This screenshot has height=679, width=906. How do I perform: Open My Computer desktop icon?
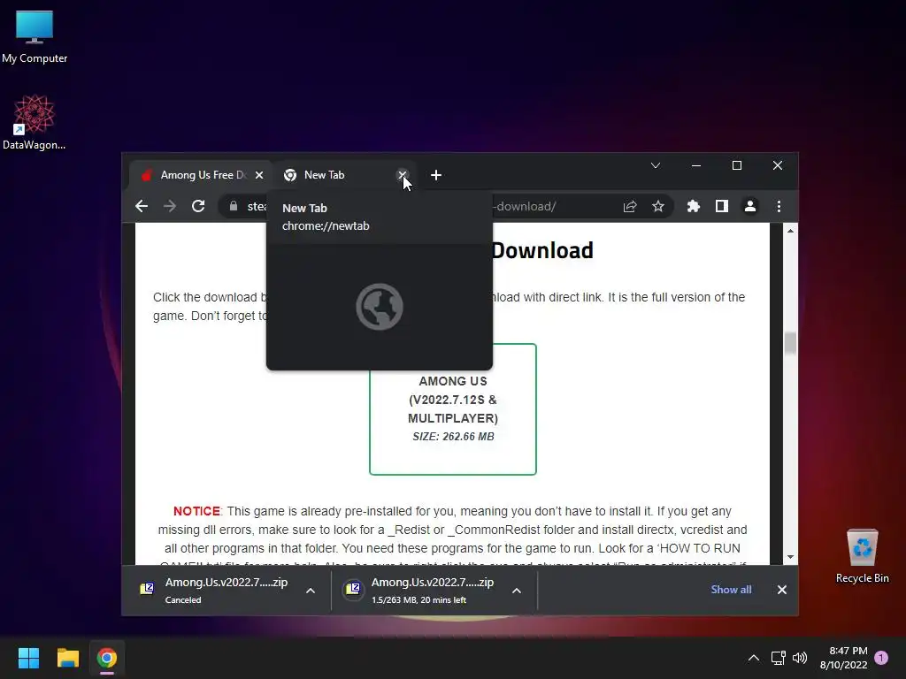click(35, 37)
